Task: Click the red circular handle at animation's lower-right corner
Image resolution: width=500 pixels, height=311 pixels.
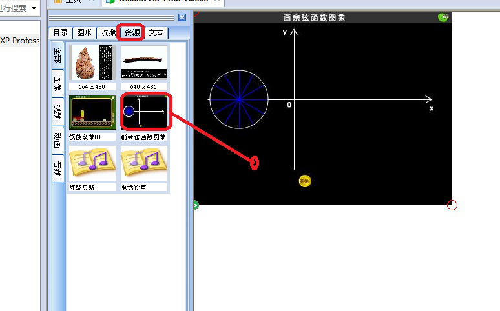Action: 452,205
